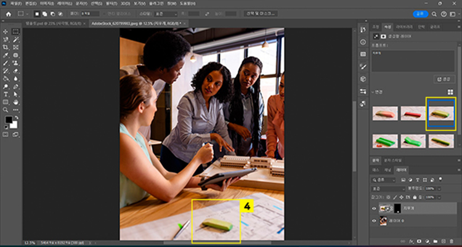Select the Clone Stamp tool

15,63
